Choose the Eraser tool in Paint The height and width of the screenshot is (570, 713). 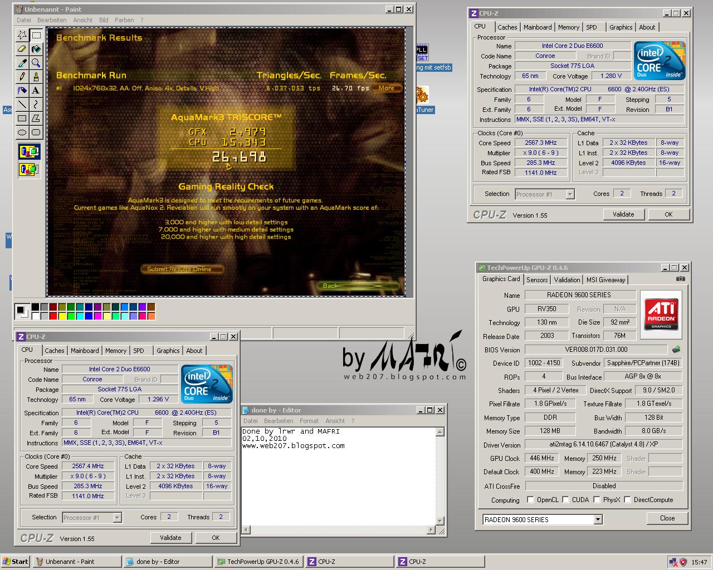pyautogui.click(x=22, y=49)
